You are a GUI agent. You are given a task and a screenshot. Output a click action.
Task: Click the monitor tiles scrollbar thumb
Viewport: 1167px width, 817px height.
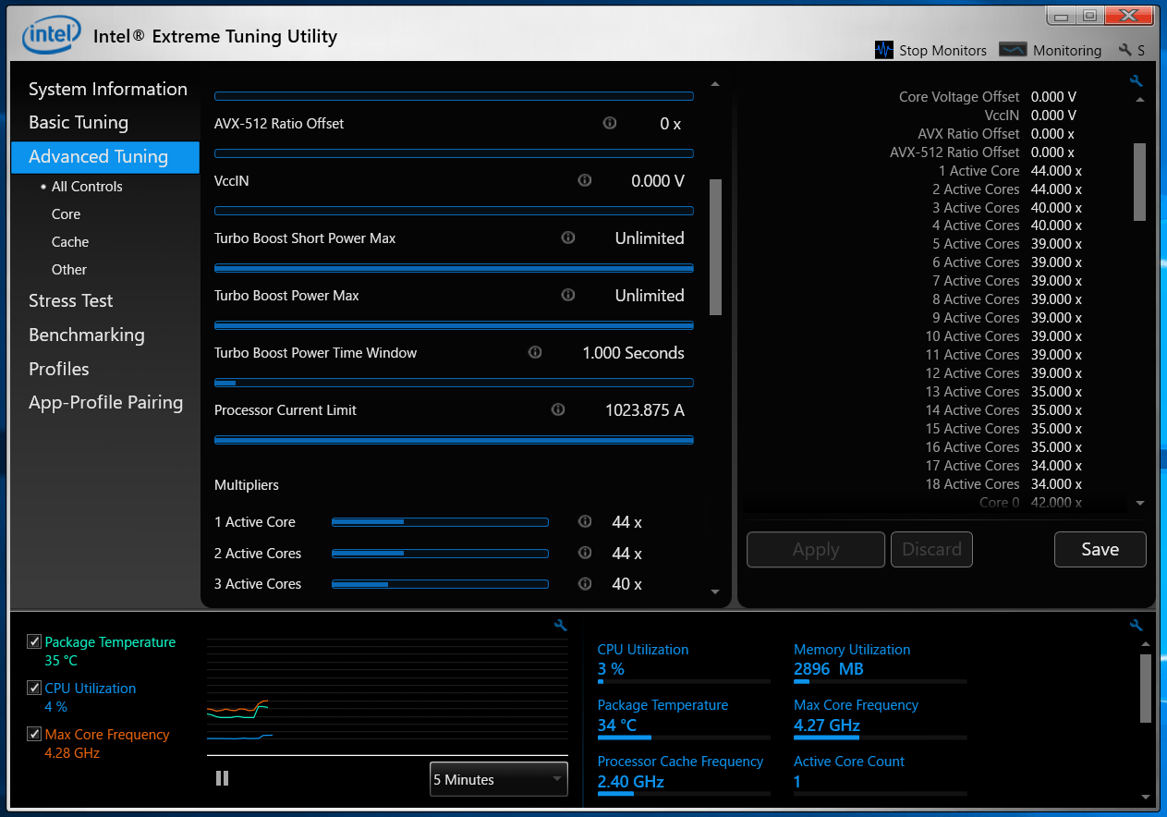1146,689
